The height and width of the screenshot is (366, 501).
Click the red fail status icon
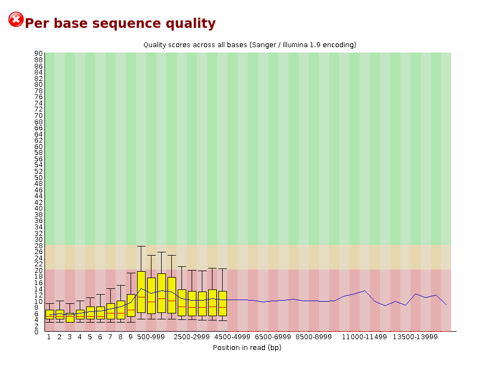pos(16,19)
